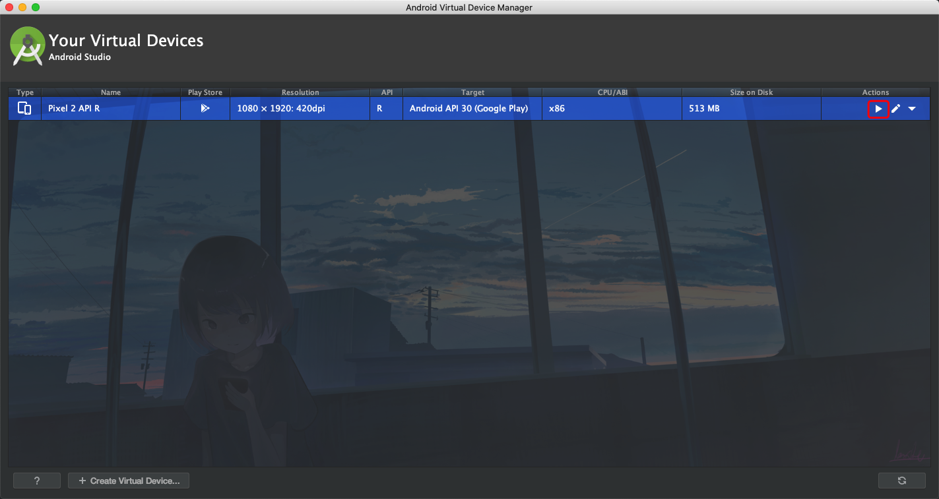Image resolution: width=939 pixels, height=499 pixels.
Task: Sort by the Resolution column header
Action: pos(300,92)
